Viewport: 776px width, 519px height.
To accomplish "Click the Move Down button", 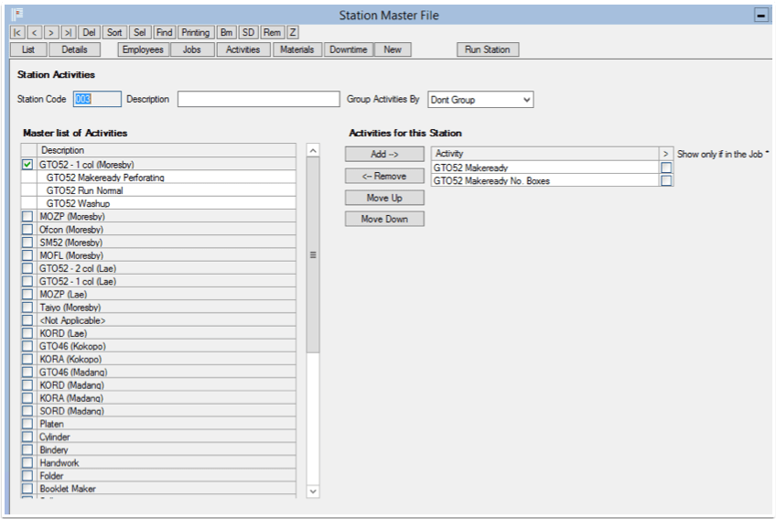I will (x=384, y=219).
